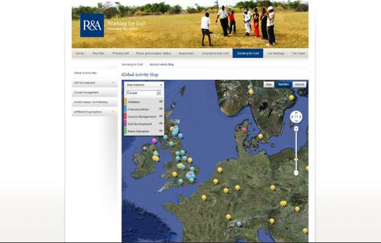Click Working for Golf breadcrumb

(x=132, y=65)
